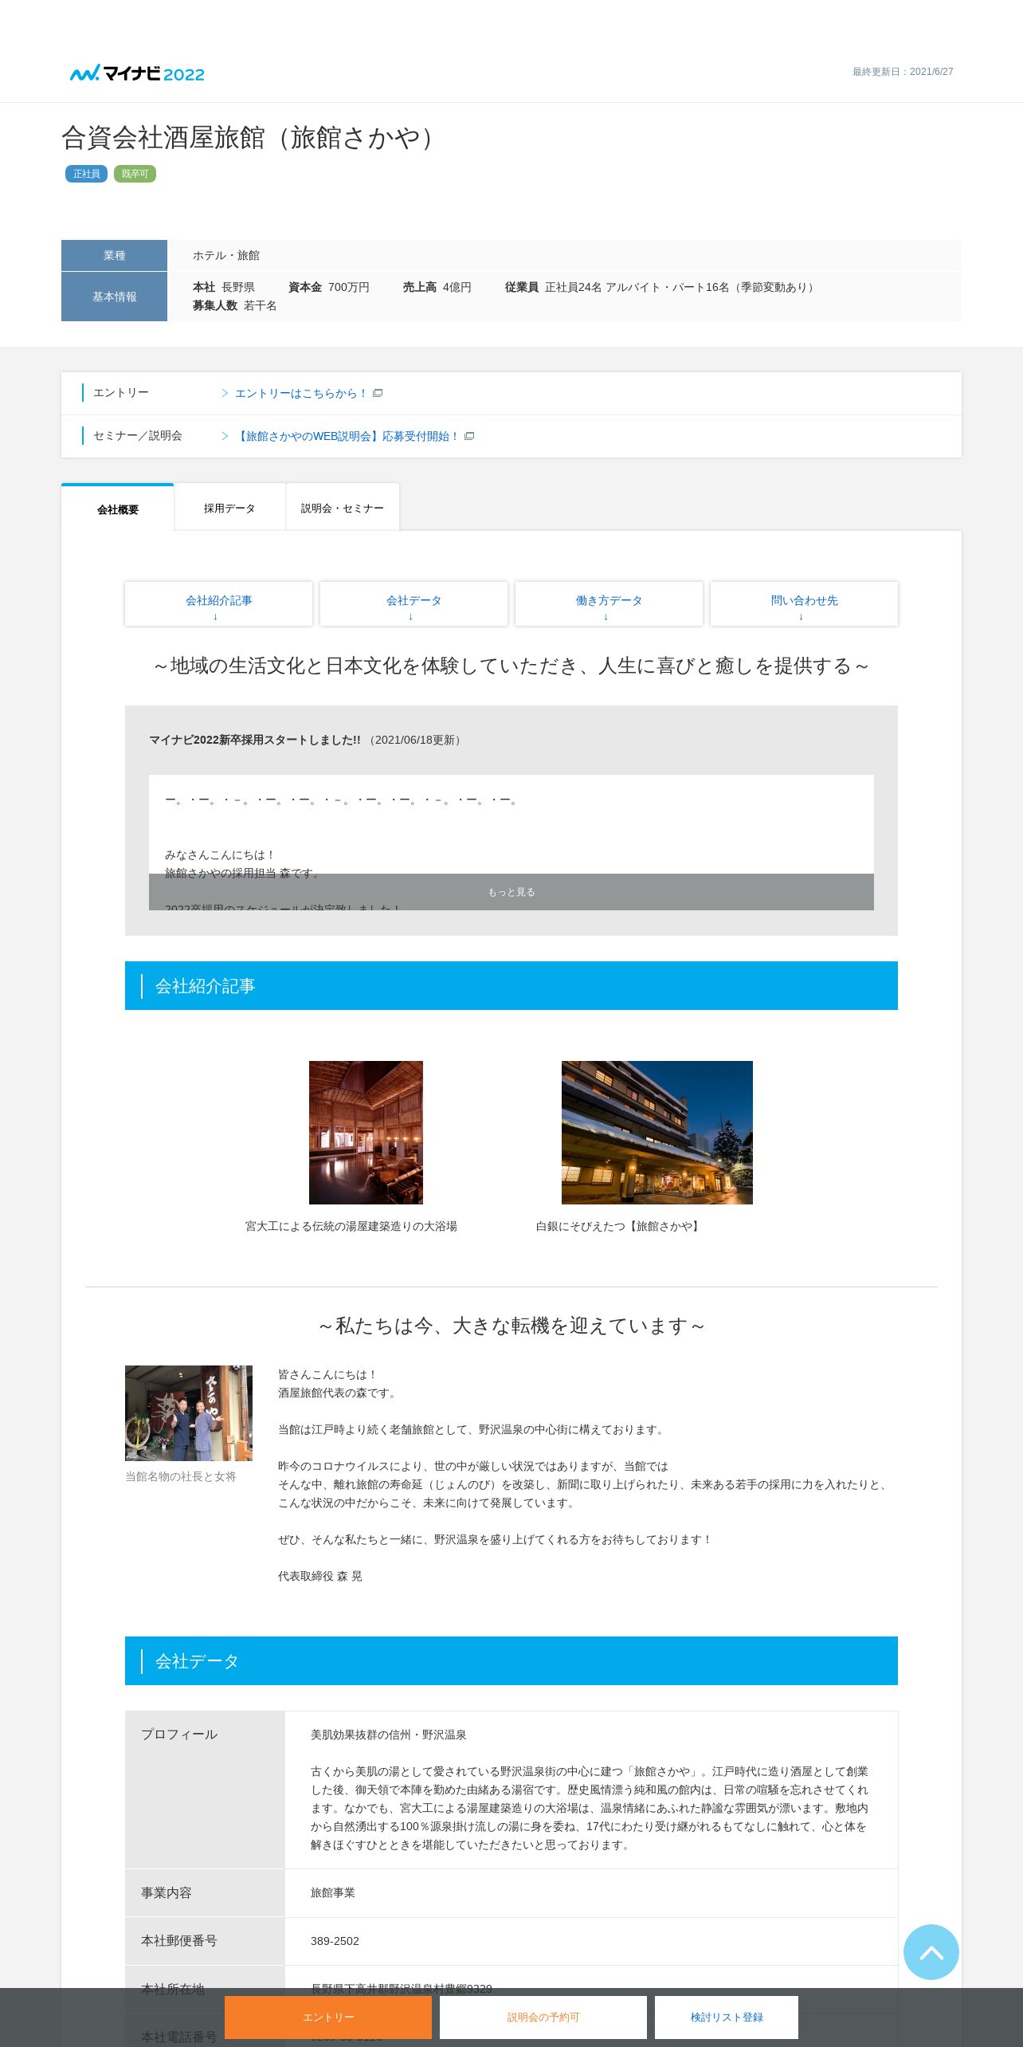Click the scroll-to-top arrow button
The height and width of the screenshot is (2047, 1023).
click(931, 1951)
